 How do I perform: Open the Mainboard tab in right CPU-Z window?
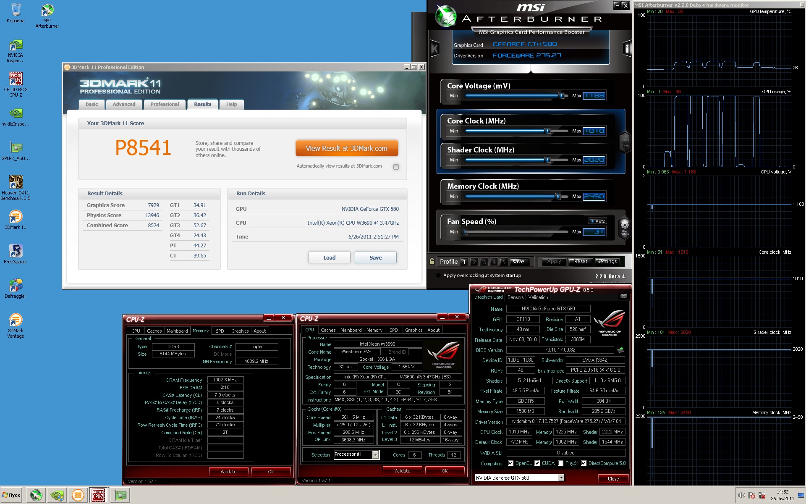pos(351,330)
